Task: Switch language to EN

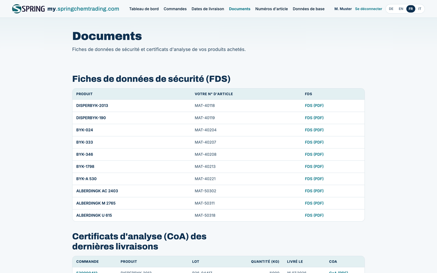Action: [401, 9]
